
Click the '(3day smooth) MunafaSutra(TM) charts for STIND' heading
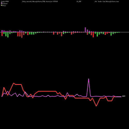pos(40,2)
